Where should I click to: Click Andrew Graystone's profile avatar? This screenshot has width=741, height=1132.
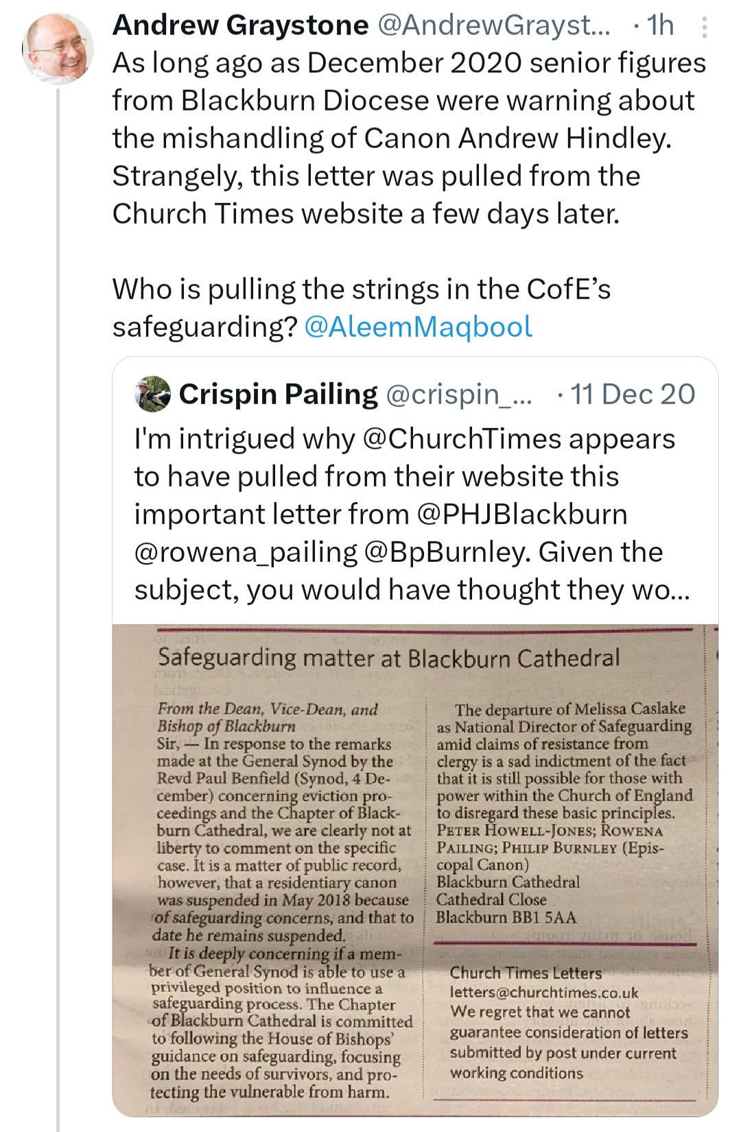[58, 48]
